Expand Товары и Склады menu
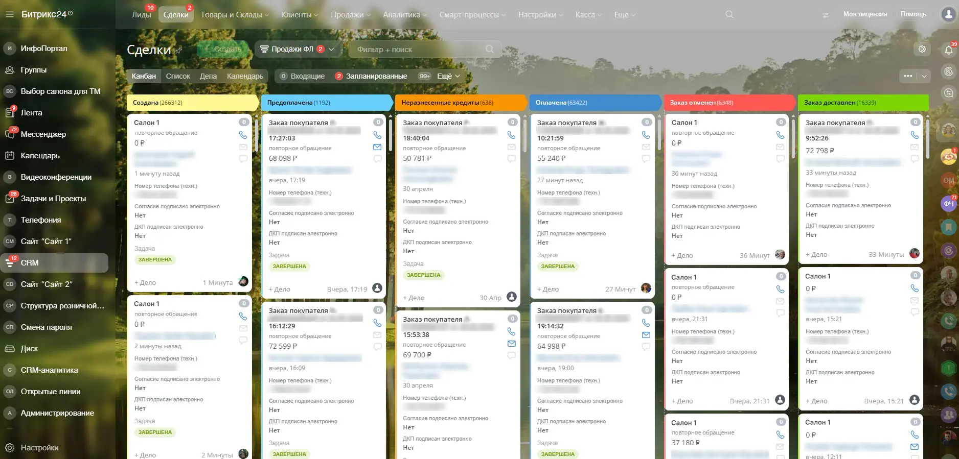Image resolution: width=959 pixels, height=459 pixels. [x=235, y=15]
